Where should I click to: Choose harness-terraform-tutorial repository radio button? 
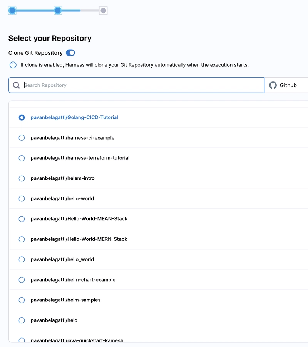pyautogui.click(x=22, y=158)
